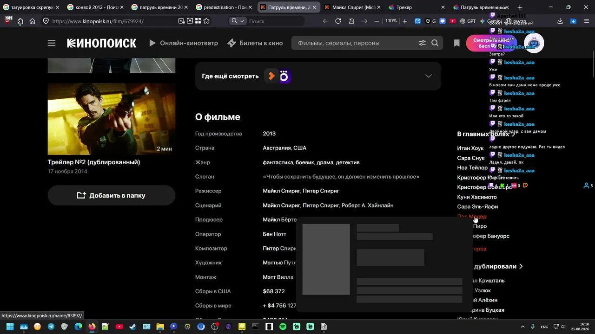Open the full 'В главных ролях' cast list
Screen dimensions: 595x334
click(x=486, y=134)
